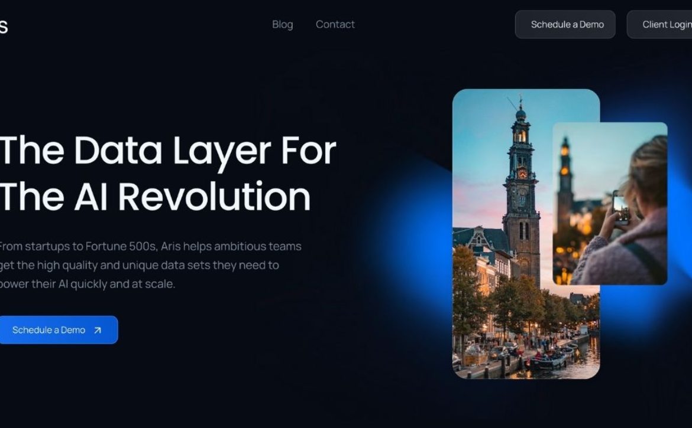Click the headline line 'The AI Revolution'

point(155,197)
